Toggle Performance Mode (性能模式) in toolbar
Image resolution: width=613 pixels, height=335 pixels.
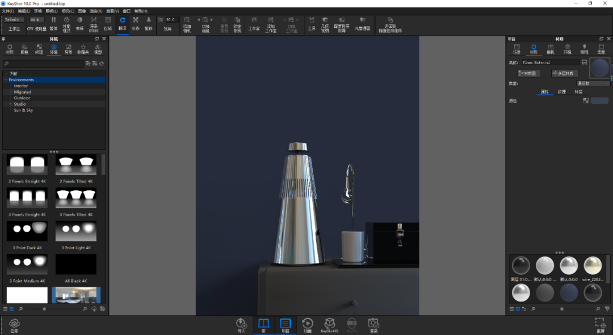pyautogui.click(x=66, y=24)
